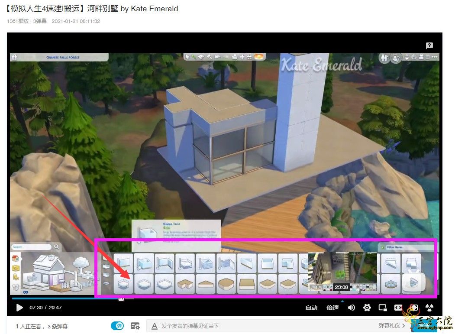Screen dimensions: 455x334
Task: Click the undo arrow in game toolbar
Action: click(217, 57)
